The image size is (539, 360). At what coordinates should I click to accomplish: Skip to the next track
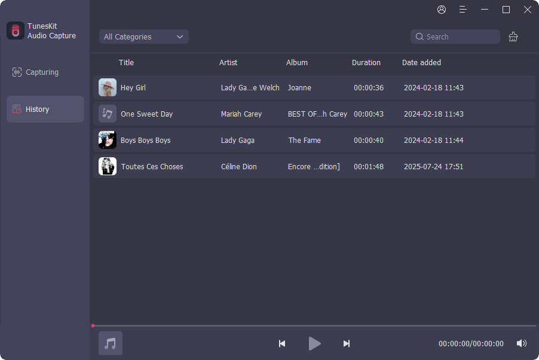pos(347,343)
